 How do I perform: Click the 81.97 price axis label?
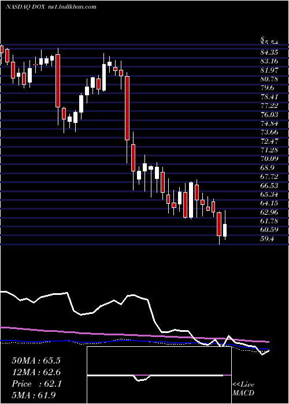pos(269,70)
